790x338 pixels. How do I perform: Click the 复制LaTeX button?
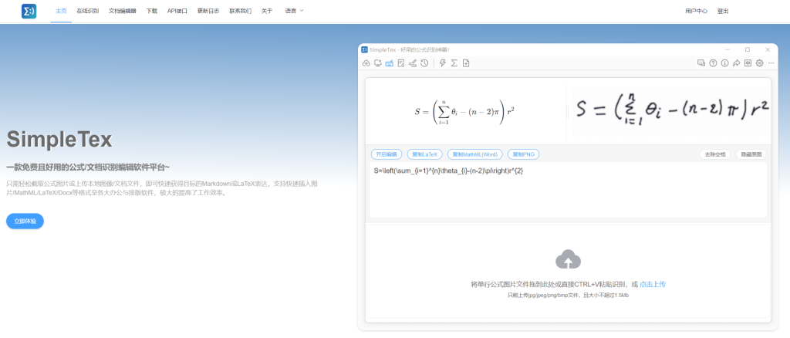[425, 154]
